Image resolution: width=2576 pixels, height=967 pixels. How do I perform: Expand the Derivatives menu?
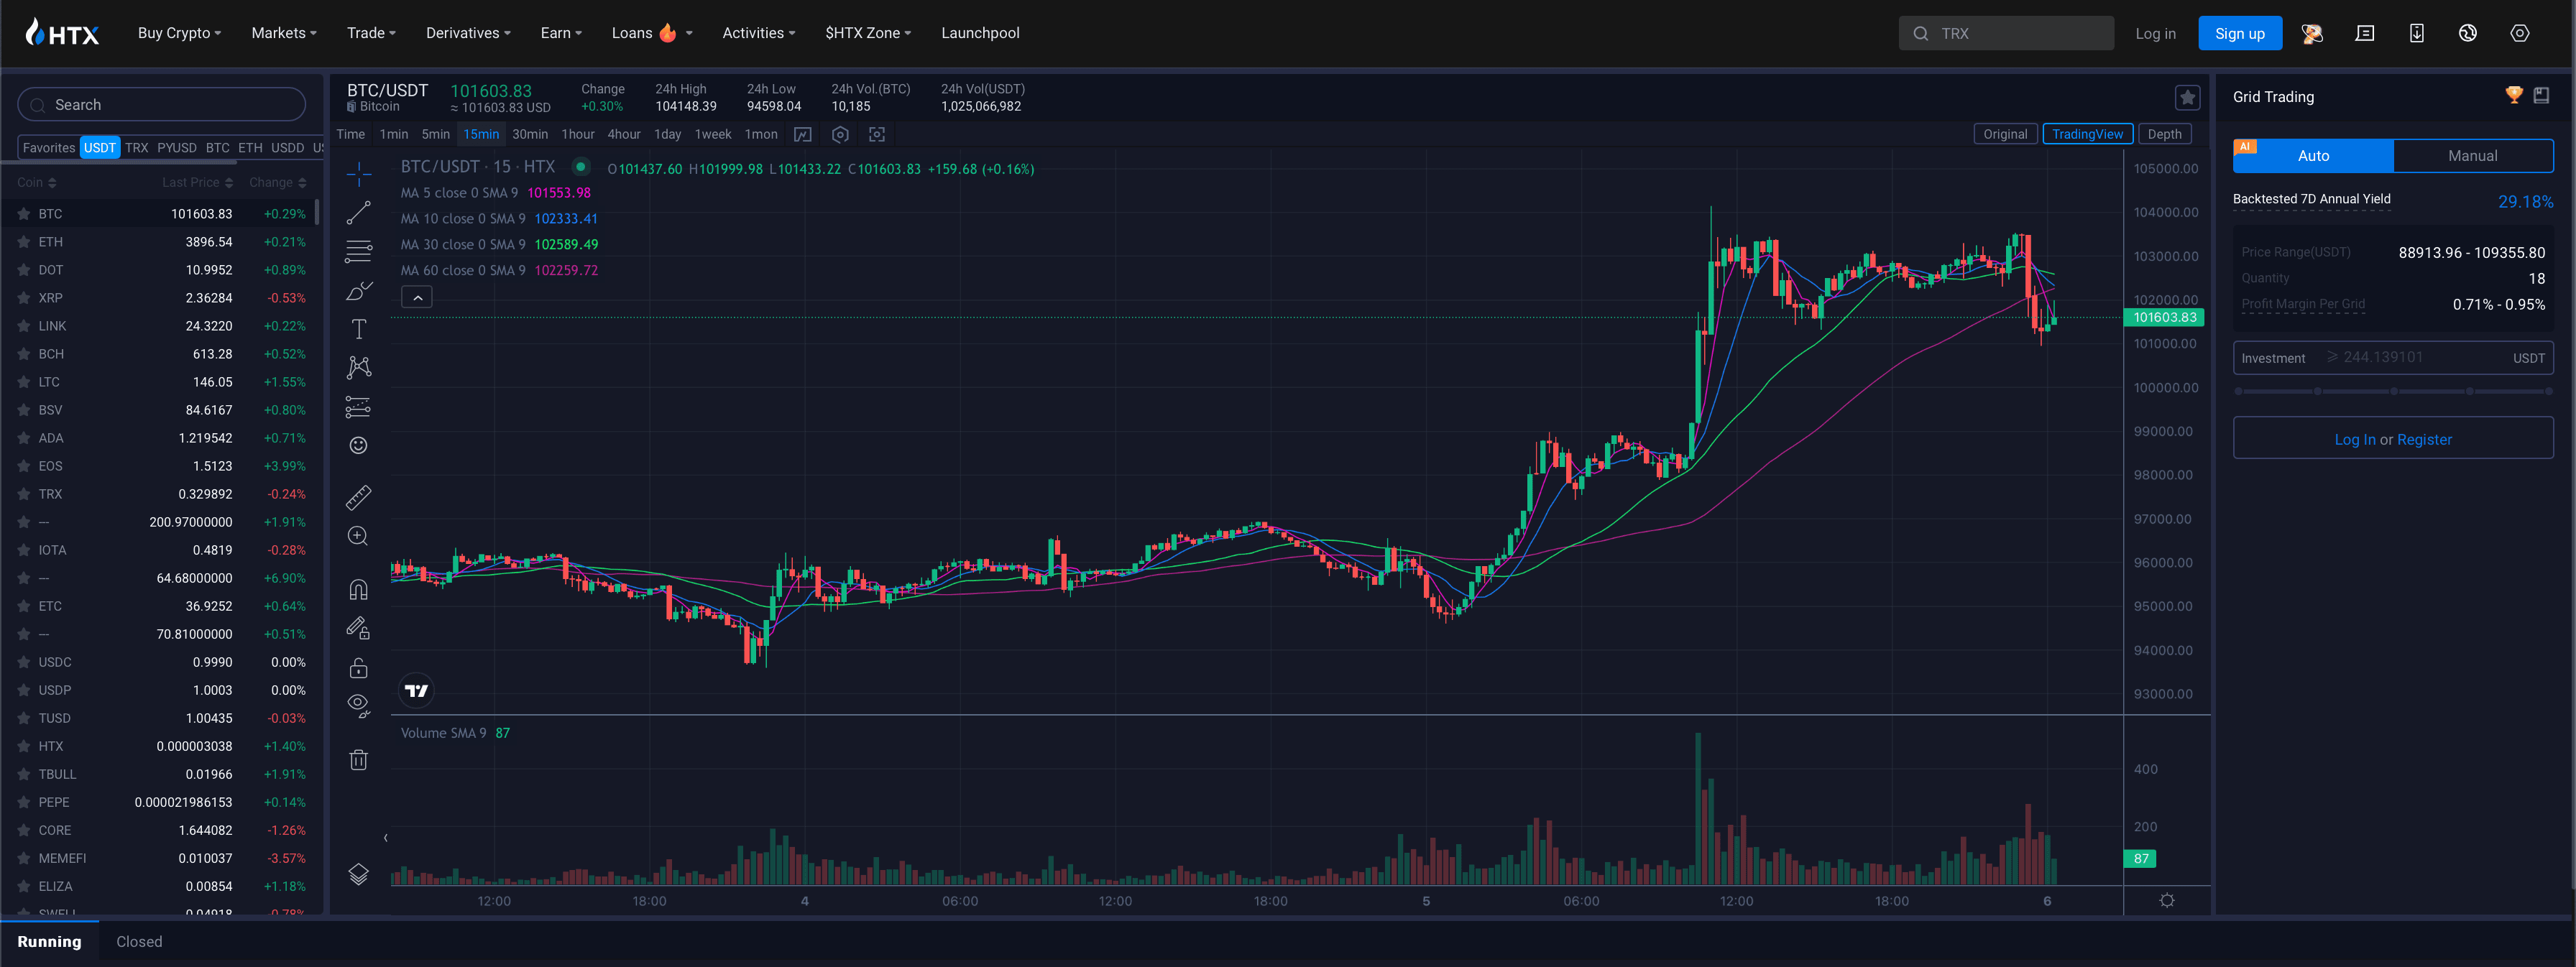[x=467, y=33]
